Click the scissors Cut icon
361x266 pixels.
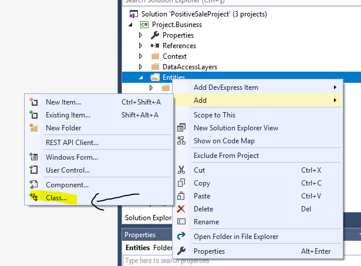pyautogui.click(x=181, y=170)
